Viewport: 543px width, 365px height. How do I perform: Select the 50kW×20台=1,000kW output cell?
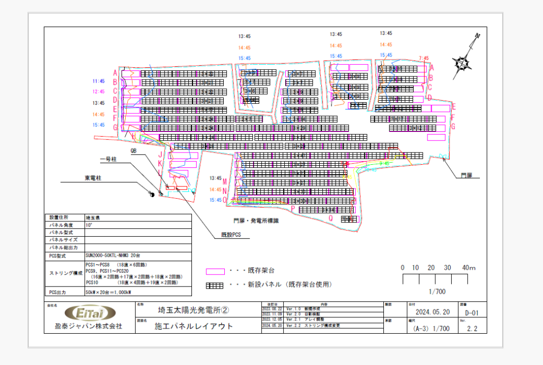pos(138,292)
